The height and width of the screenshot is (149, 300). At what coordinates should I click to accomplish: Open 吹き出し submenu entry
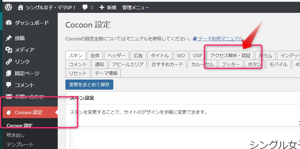pyautogui.click(x=15, y=135)
